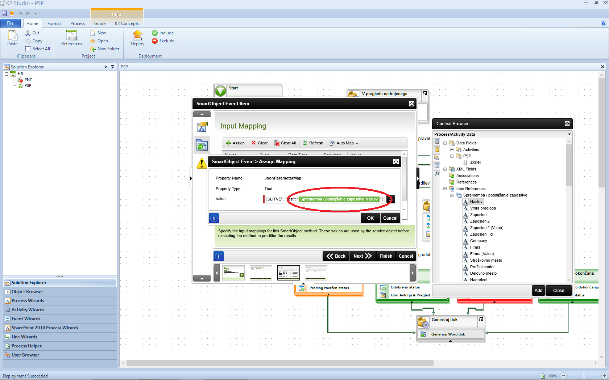Viewport: 609px width, 380px height.
Task: Click the Assign plus toolbar button
Action: pyautogui.click(x=235, y=143)
